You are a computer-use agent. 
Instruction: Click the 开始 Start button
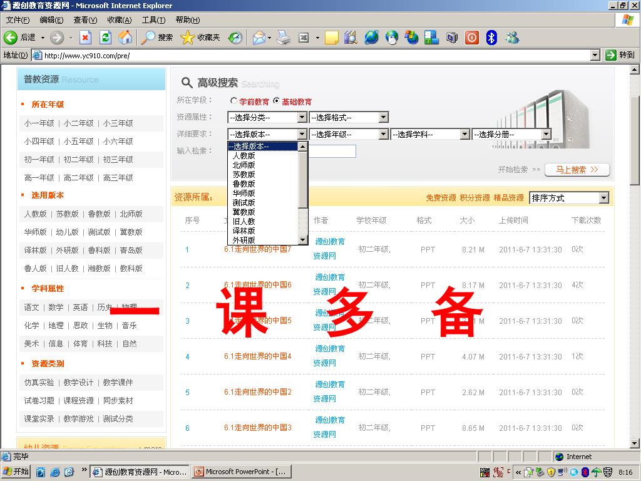coord(16,472)
